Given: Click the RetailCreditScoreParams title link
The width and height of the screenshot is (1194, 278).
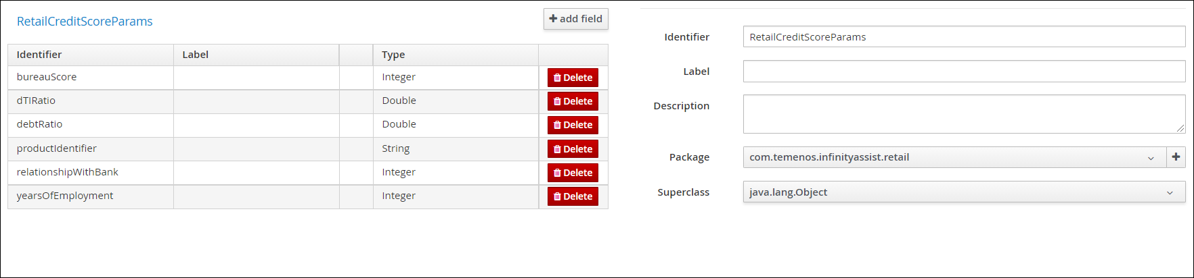Looking at the screenshot, I should (x=85, y=22).
